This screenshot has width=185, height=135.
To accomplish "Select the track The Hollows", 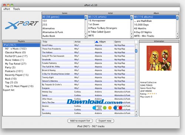I will [x=88, y=52].
